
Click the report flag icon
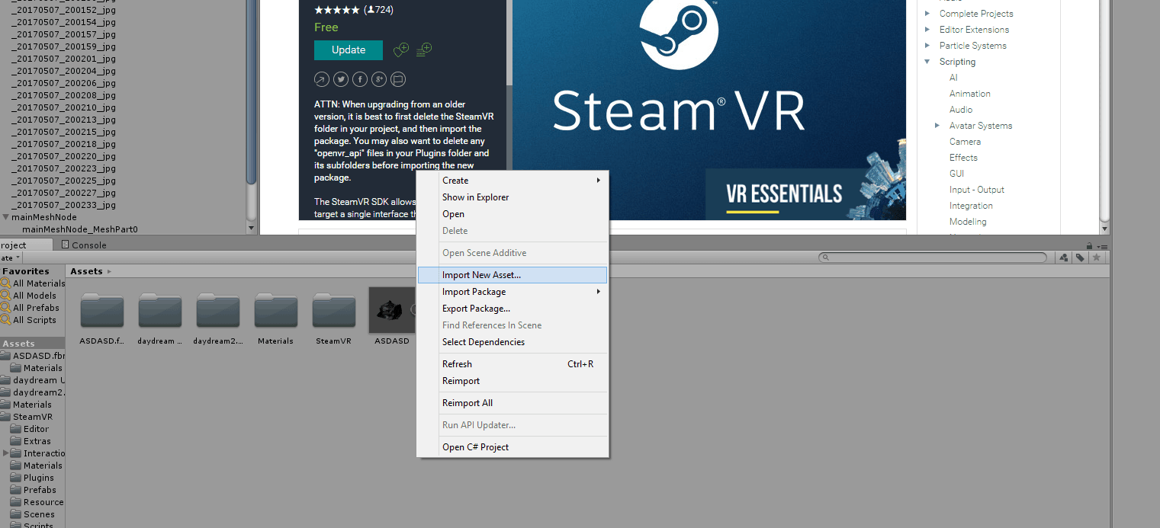click(x=397, y=79)
